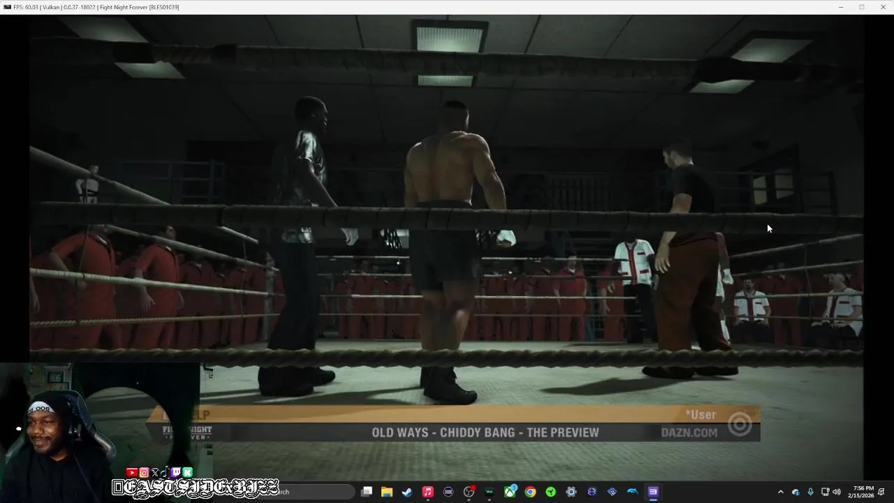Click the microphone tray icon
Screen dimensions: 894x503
coord(810,492)
